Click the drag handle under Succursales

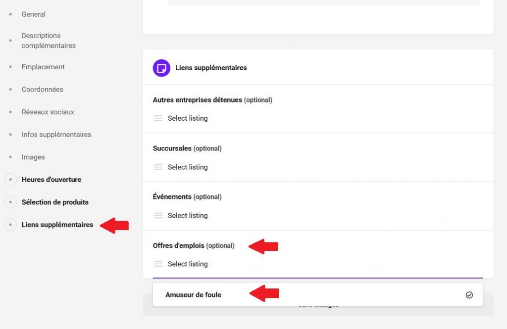(158, 167)
